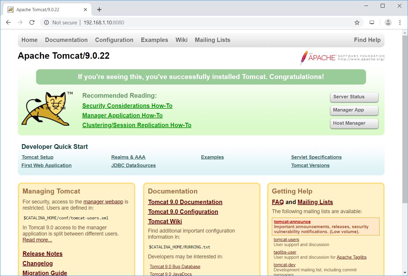Click the Apache Software Foundation logo
The width and height of the screenshot is (408, 276).
tap(342, 57)
